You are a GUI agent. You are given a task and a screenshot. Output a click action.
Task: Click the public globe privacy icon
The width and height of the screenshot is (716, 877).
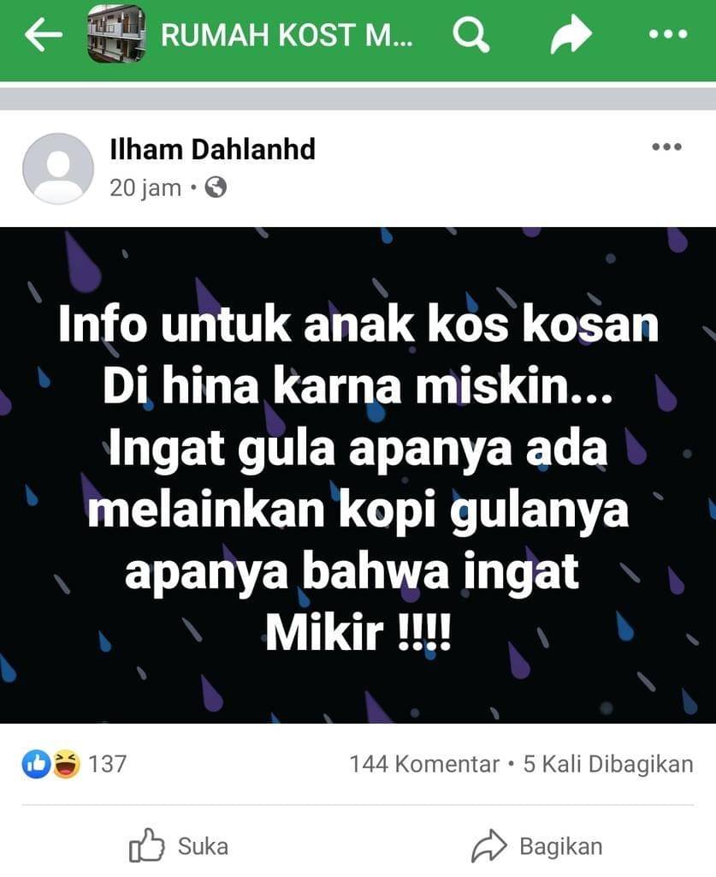coord(216,188)
